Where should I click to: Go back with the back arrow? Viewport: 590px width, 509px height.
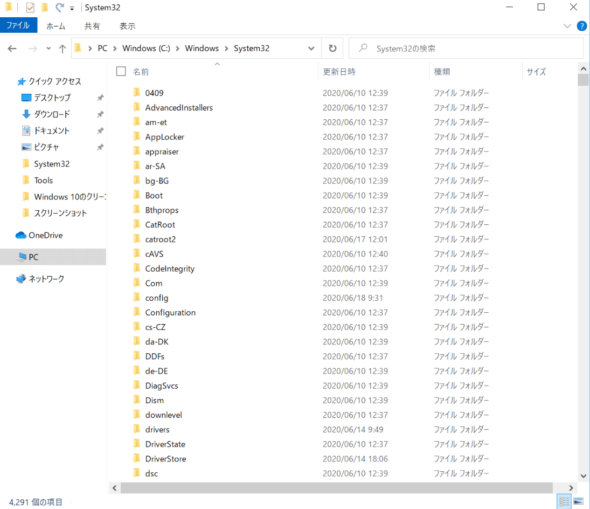12,49
